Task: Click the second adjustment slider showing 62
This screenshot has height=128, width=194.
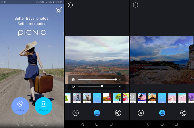Action: tap(102, 86)
